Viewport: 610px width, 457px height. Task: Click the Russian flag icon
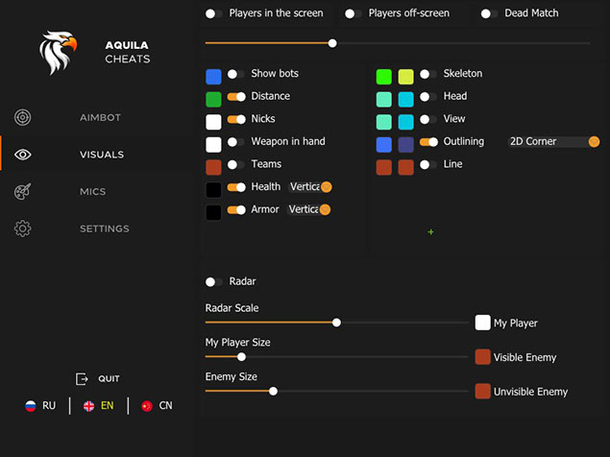(x=31, y=406)
